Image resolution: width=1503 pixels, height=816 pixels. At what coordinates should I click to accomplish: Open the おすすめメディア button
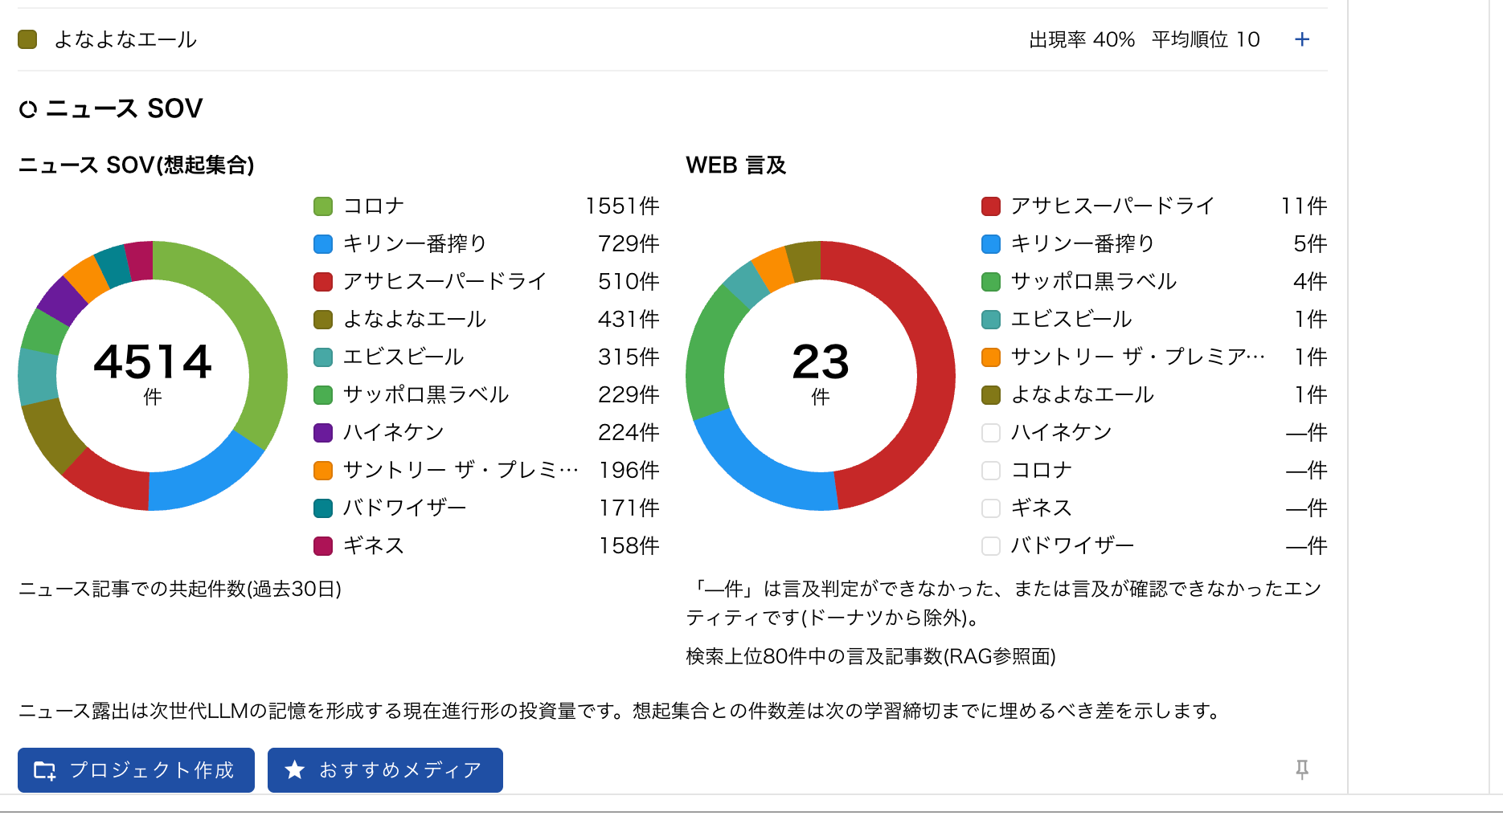(x=385, y=770)
